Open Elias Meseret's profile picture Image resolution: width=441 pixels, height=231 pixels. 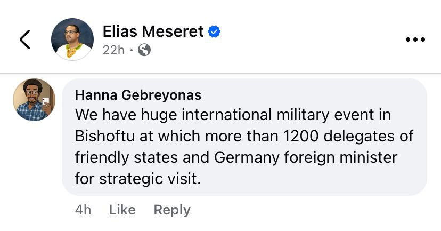(x=72, y=40)
